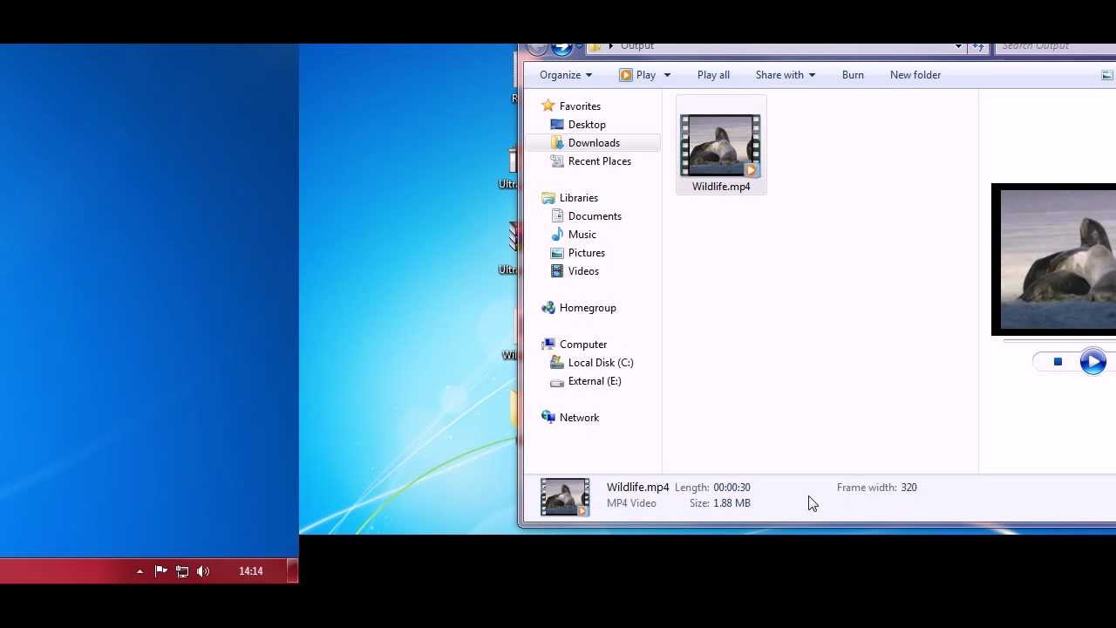Click the preview pane Stop button
The height and width of the screenshot is (628, 1116).
click(x=1058, y=362)
